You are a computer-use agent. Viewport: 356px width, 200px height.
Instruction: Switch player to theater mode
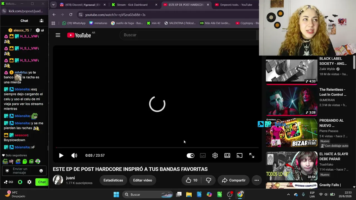227,156
